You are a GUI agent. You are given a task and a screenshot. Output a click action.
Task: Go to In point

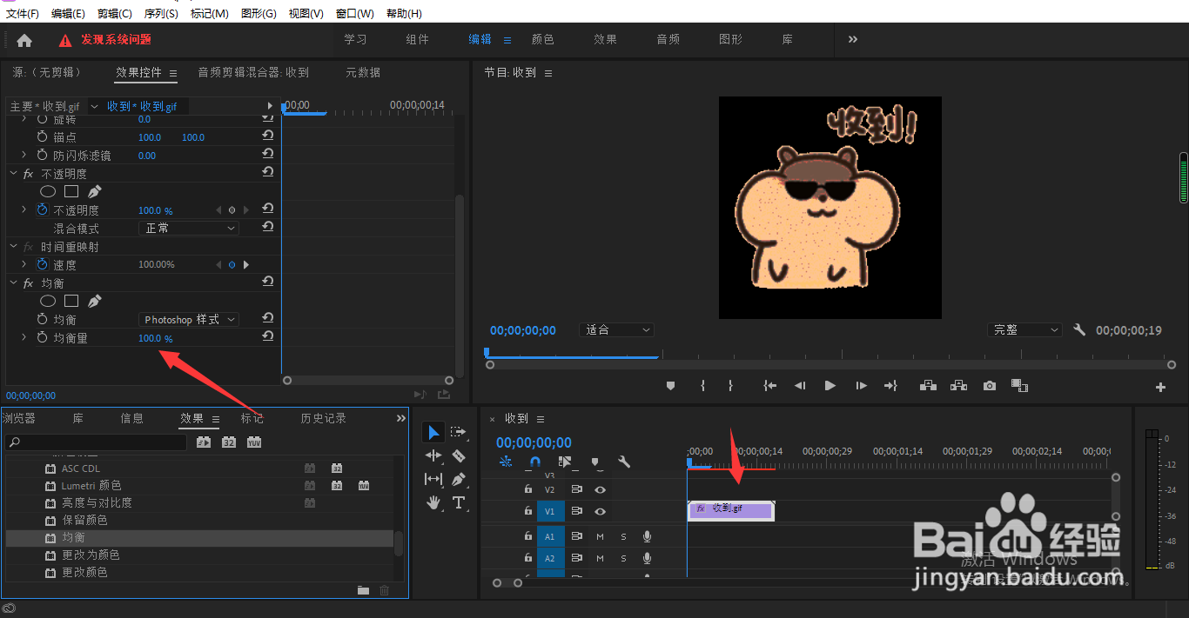coord(769,386)
